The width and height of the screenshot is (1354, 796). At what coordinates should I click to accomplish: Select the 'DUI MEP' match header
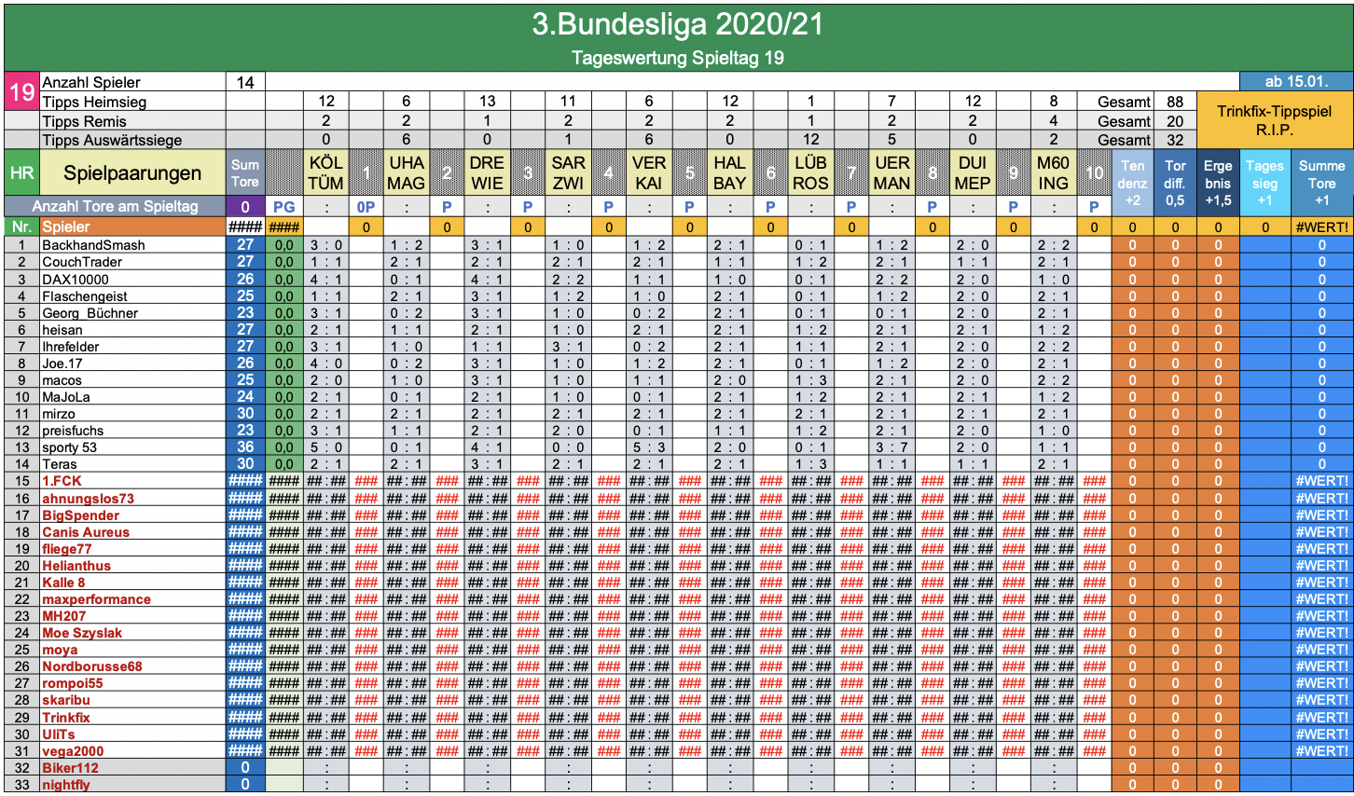[972, 172]
